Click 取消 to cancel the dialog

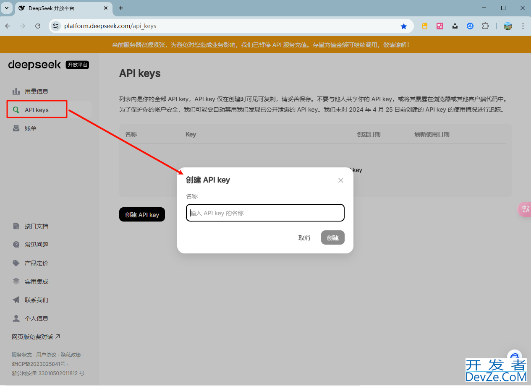[x=304, y=237]
